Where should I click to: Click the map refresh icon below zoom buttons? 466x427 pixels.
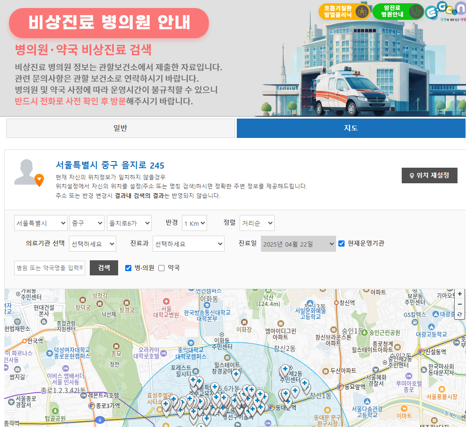click(x=460, y=314)
